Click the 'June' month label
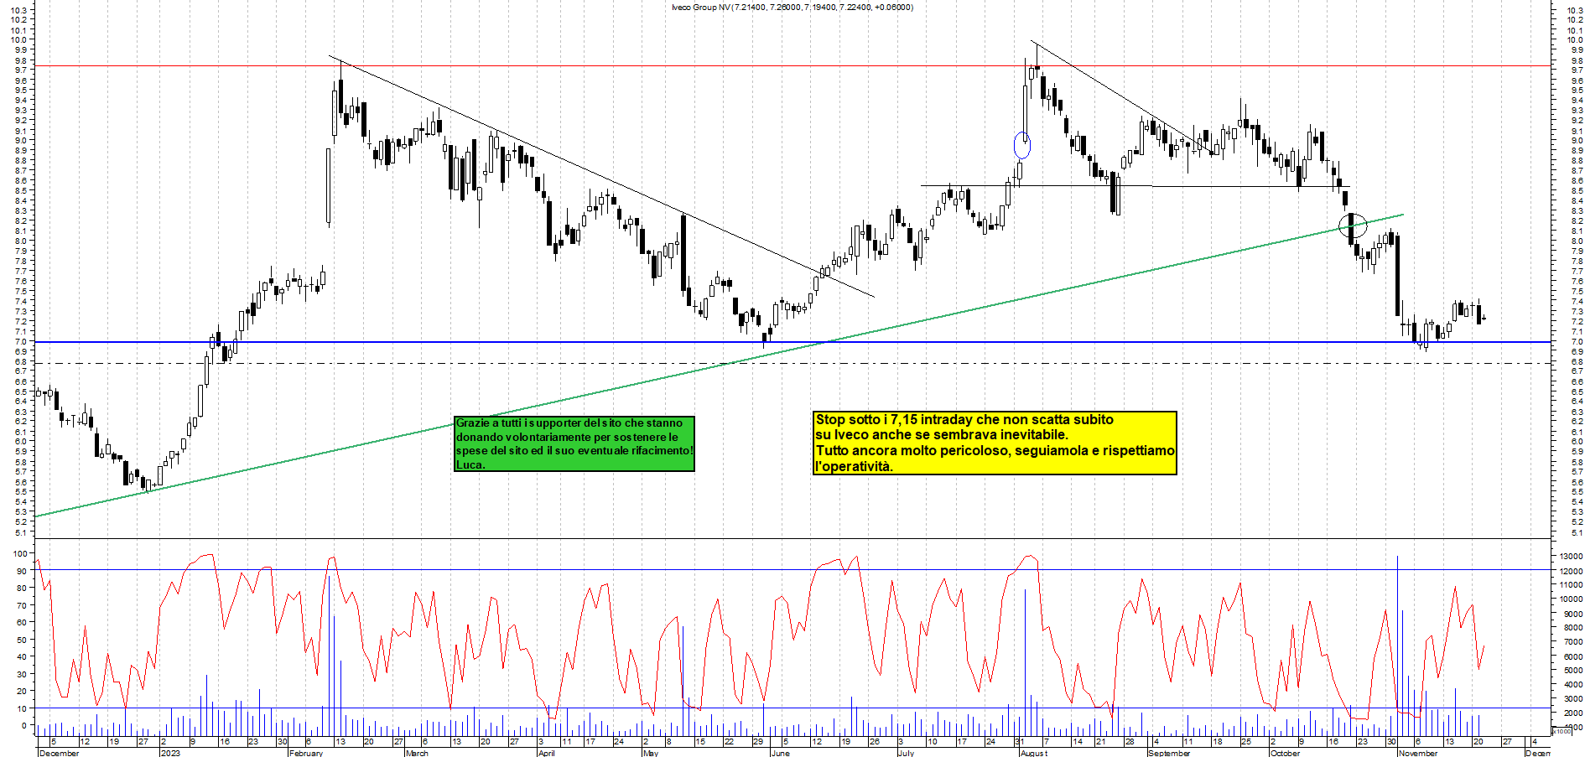1585x757 pixels. [x=780, y=753]
